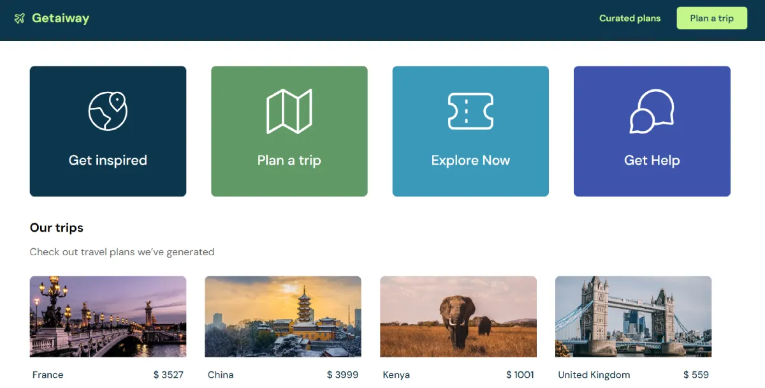Click the France trip title
This screenshot has width=765, height=388.
coord(48,375)
